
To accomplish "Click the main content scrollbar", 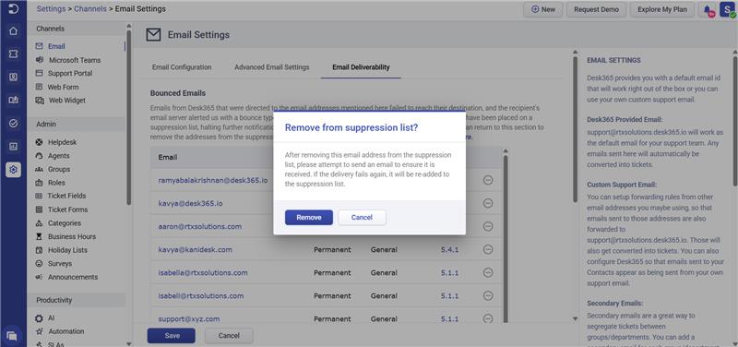I will (575, 129).
